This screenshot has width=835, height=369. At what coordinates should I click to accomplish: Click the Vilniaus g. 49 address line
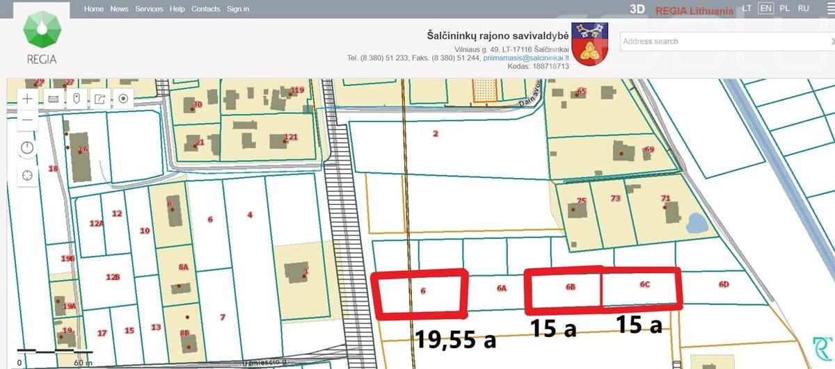click(x=512, y=49)
